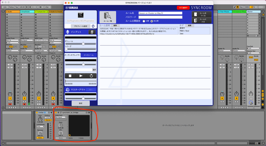The image size is (266, 146).
Task: Click Tap tempo button in Ableton
Action: (16, 7)
